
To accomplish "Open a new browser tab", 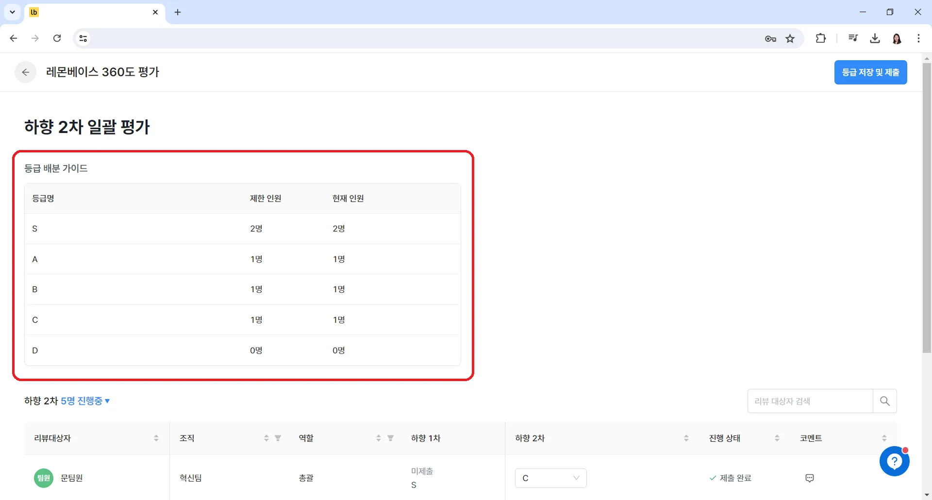I will point(178,12).
